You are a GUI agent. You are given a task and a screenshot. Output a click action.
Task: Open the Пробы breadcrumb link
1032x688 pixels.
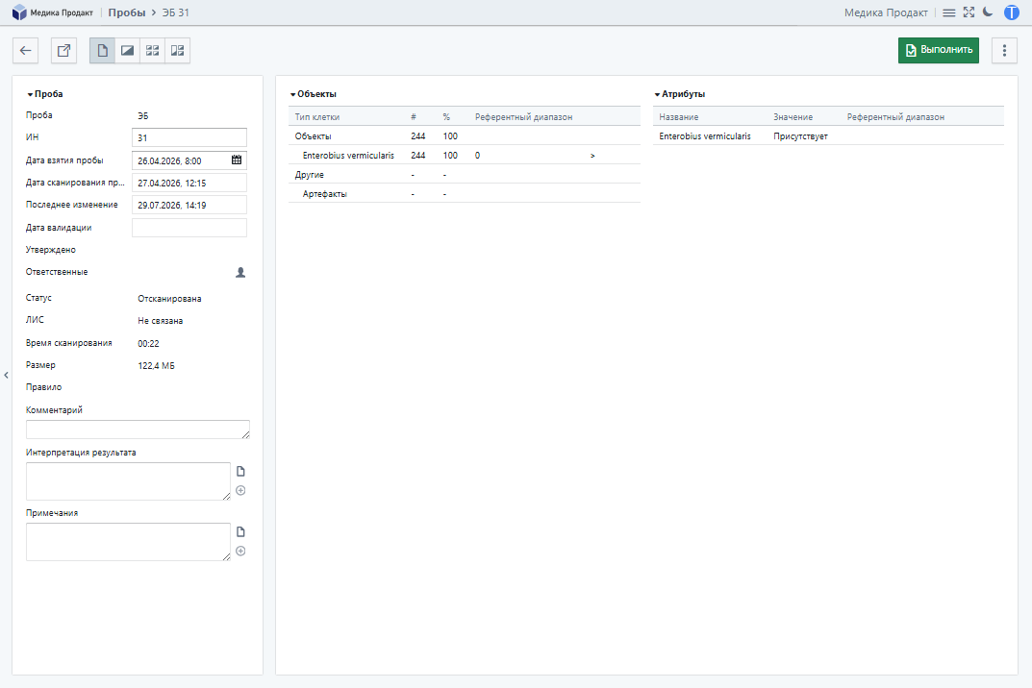[126, 12]
